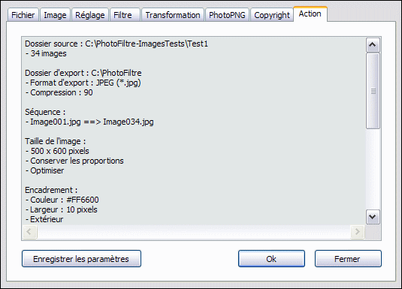Switch to the PhotoPNG tab
402x289 pixels.
[x=227, y=15]
